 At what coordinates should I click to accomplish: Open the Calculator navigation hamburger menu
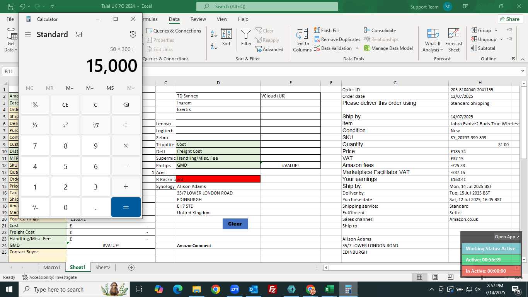[x=28, y=34]
